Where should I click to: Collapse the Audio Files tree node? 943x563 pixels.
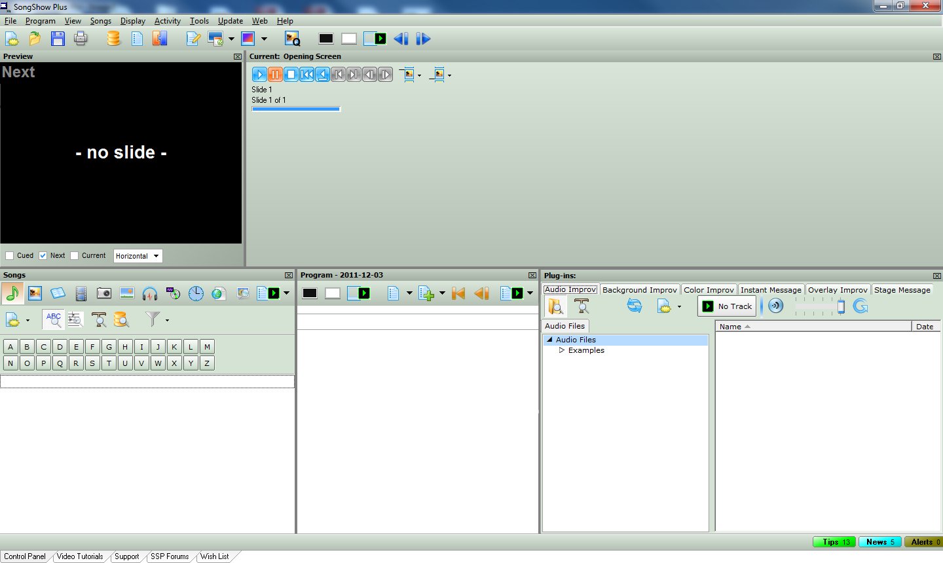click(549, 340)
